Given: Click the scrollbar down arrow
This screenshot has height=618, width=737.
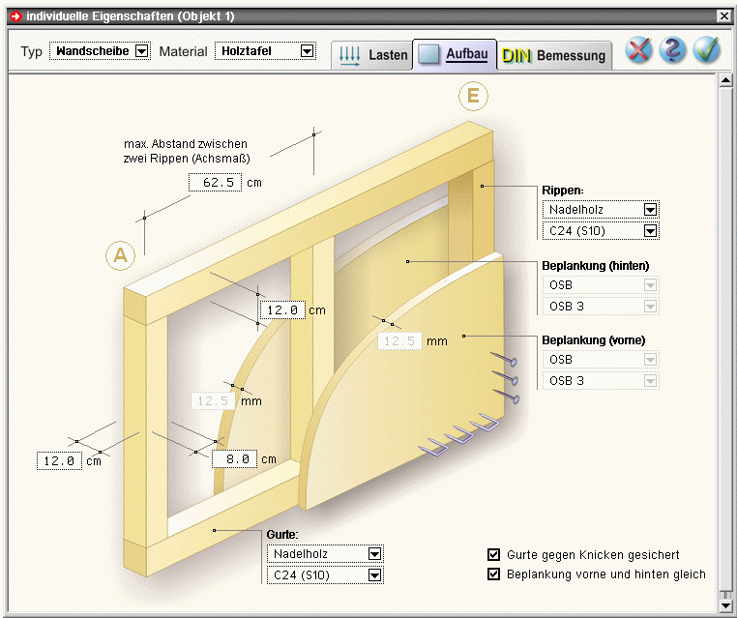Looking at the screenshot, I should point(725,605).
